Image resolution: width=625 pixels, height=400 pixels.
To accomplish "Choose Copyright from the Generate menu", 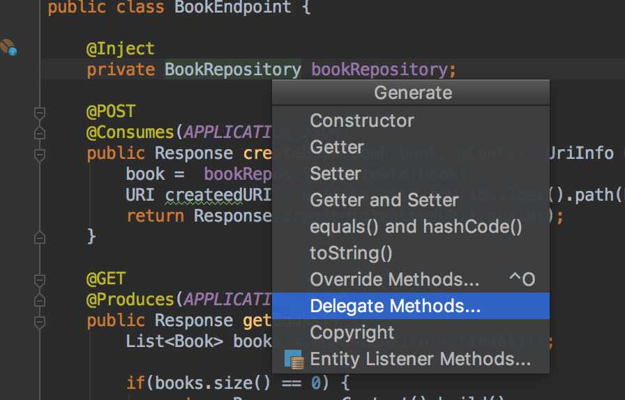I will [411, 332].
